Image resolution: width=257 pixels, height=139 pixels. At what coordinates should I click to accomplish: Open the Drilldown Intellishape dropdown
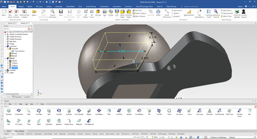click(x=228, y=137)
